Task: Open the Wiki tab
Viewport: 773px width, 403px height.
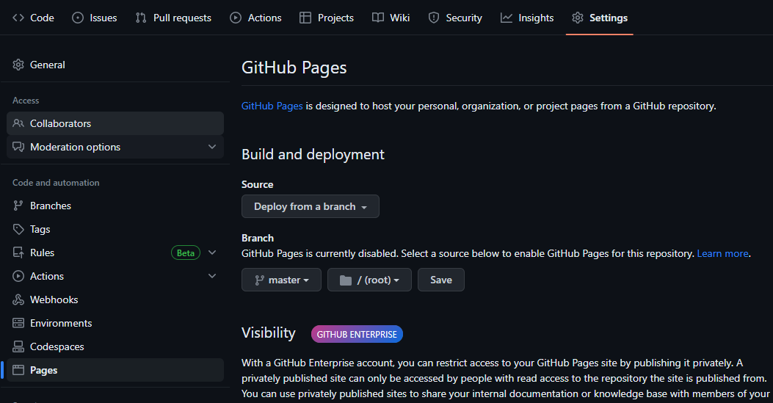Action: (x=391, y=18)
